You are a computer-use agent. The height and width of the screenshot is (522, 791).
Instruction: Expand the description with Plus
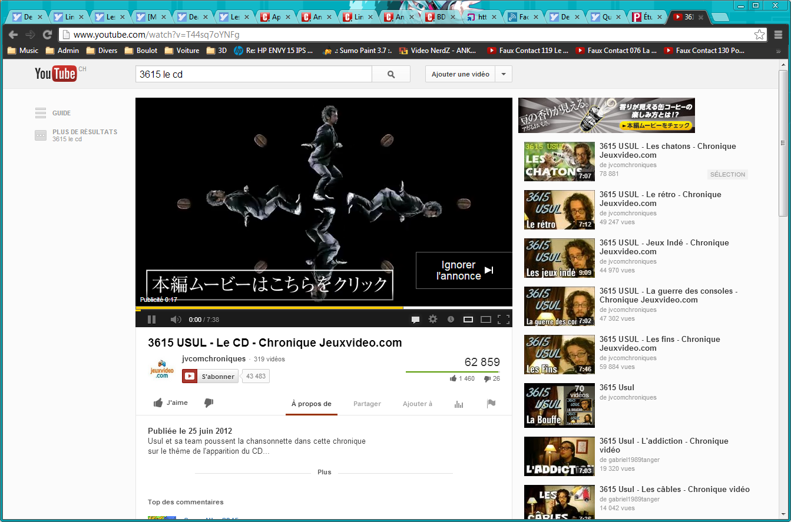coord(324,472)
